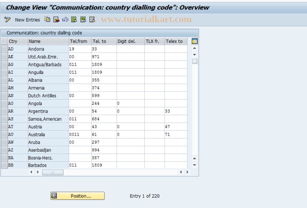The image size is (307, 208).
Task: Select the row for Angola
Action: pos(4,103)
